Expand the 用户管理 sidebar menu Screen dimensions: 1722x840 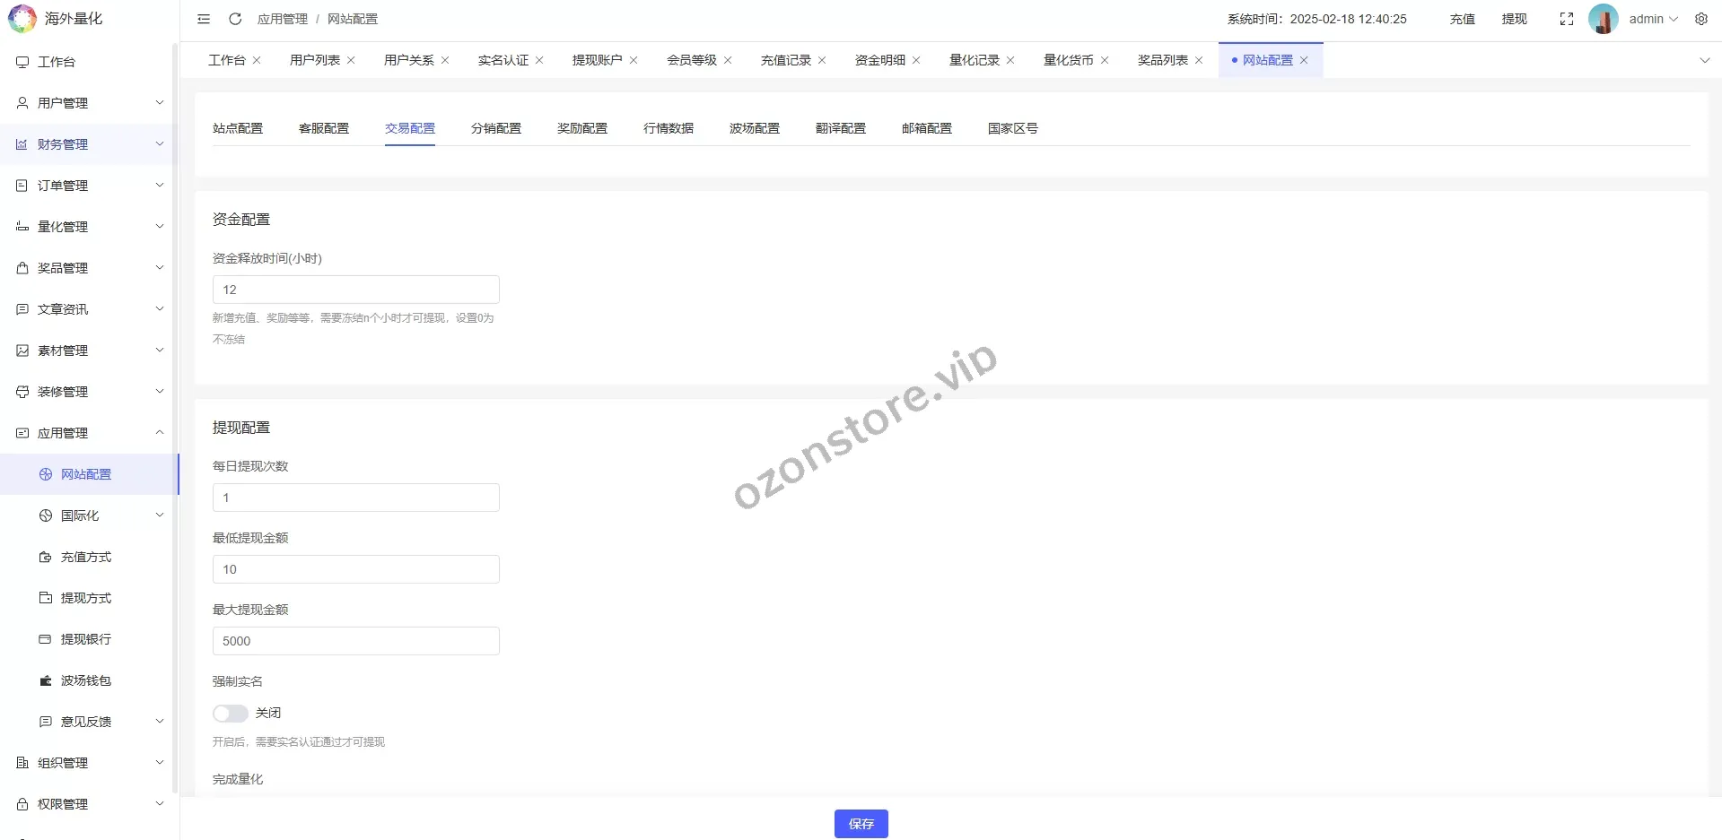[x=90, y=103]
